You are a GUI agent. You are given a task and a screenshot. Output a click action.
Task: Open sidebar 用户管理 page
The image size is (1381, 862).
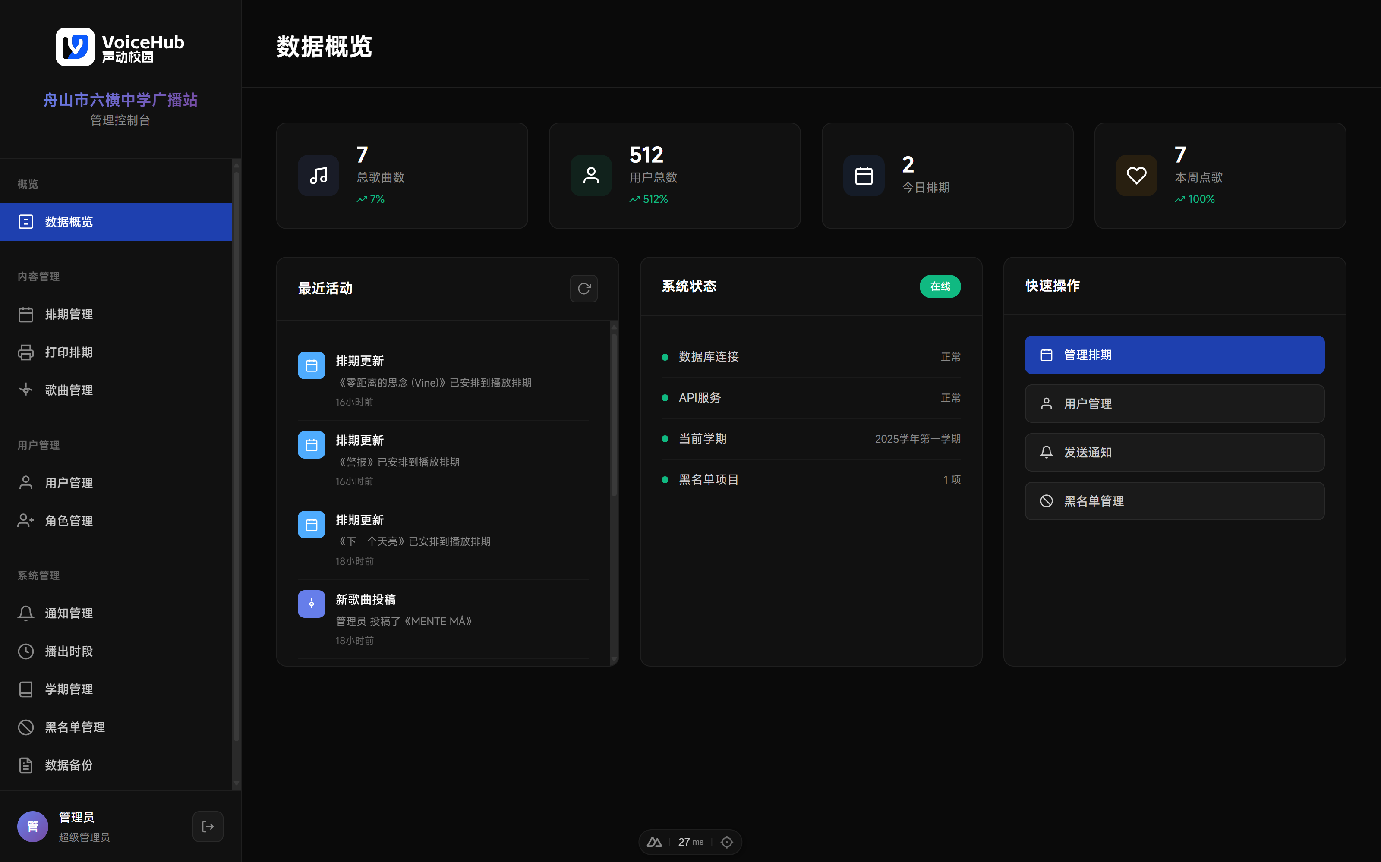[x=116, y=483]
